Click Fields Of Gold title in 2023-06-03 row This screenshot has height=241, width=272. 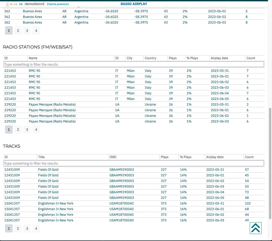[x=48, y=186]
